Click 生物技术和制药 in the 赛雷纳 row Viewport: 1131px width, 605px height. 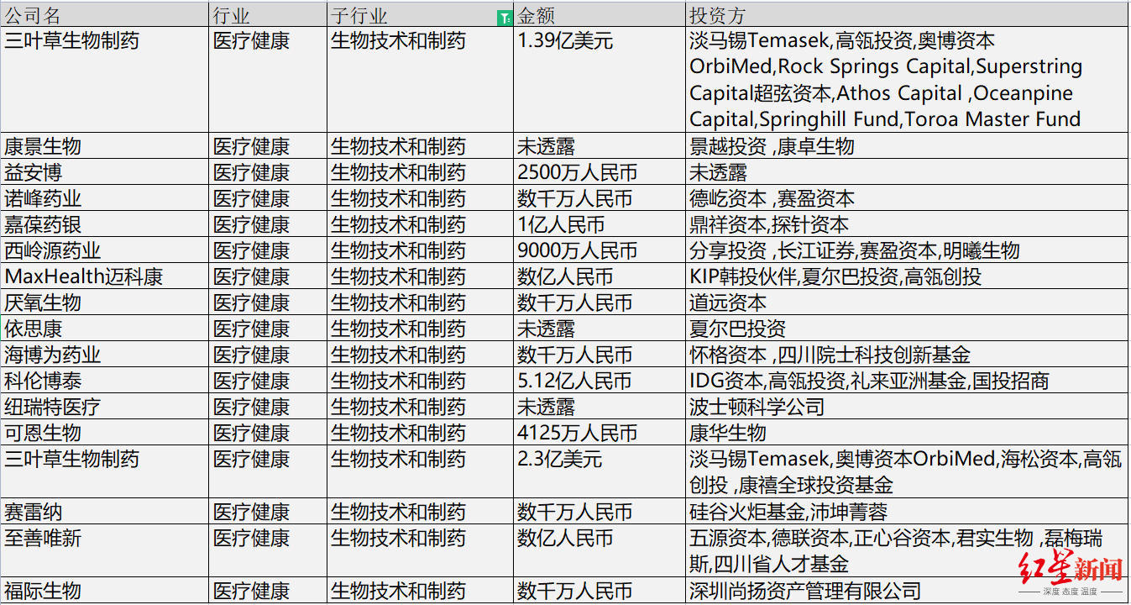420,512
